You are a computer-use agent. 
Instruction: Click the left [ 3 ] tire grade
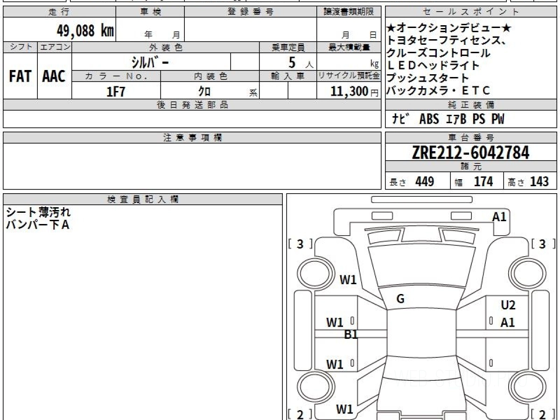[300, 244]
